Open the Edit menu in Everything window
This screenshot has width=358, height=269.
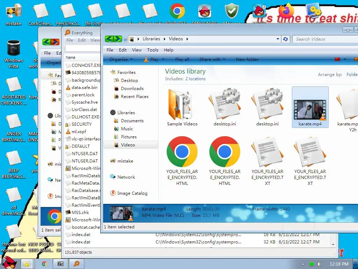click(82, 40)
